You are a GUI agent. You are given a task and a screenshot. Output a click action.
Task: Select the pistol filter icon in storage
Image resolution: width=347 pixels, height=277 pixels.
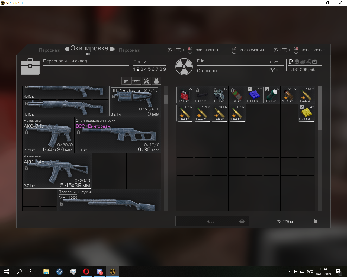[x=126, y=81]
